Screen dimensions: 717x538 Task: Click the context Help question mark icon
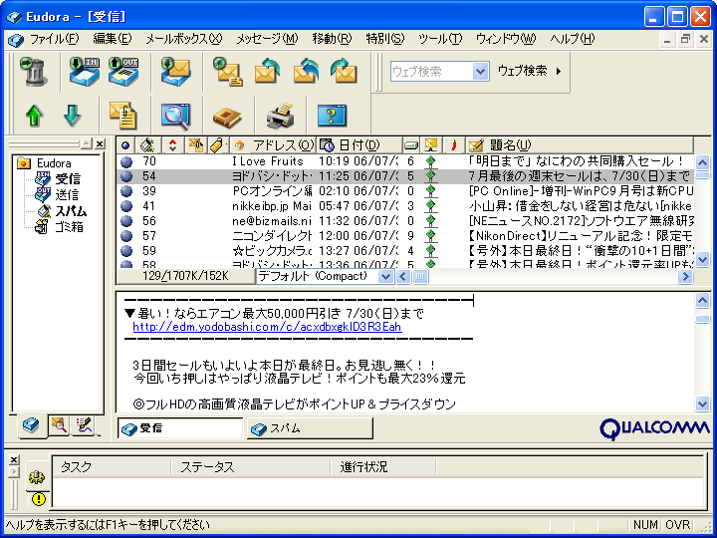(332, 116)
